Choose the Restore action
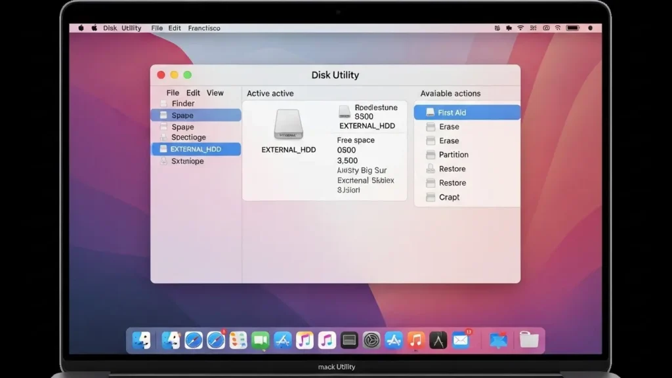This screenshot has height=378, width=672. click(451, 169)
